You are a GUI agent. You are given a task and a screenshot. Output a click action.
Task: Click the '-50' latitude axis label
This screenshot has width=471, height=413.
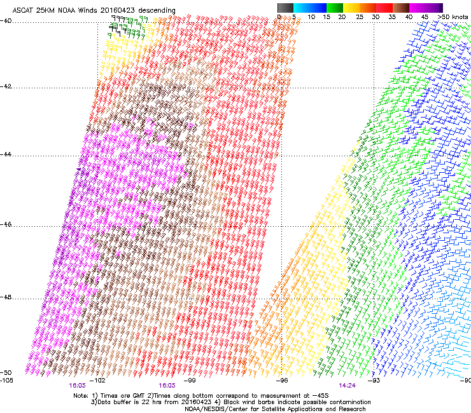[x=6, y=372]
